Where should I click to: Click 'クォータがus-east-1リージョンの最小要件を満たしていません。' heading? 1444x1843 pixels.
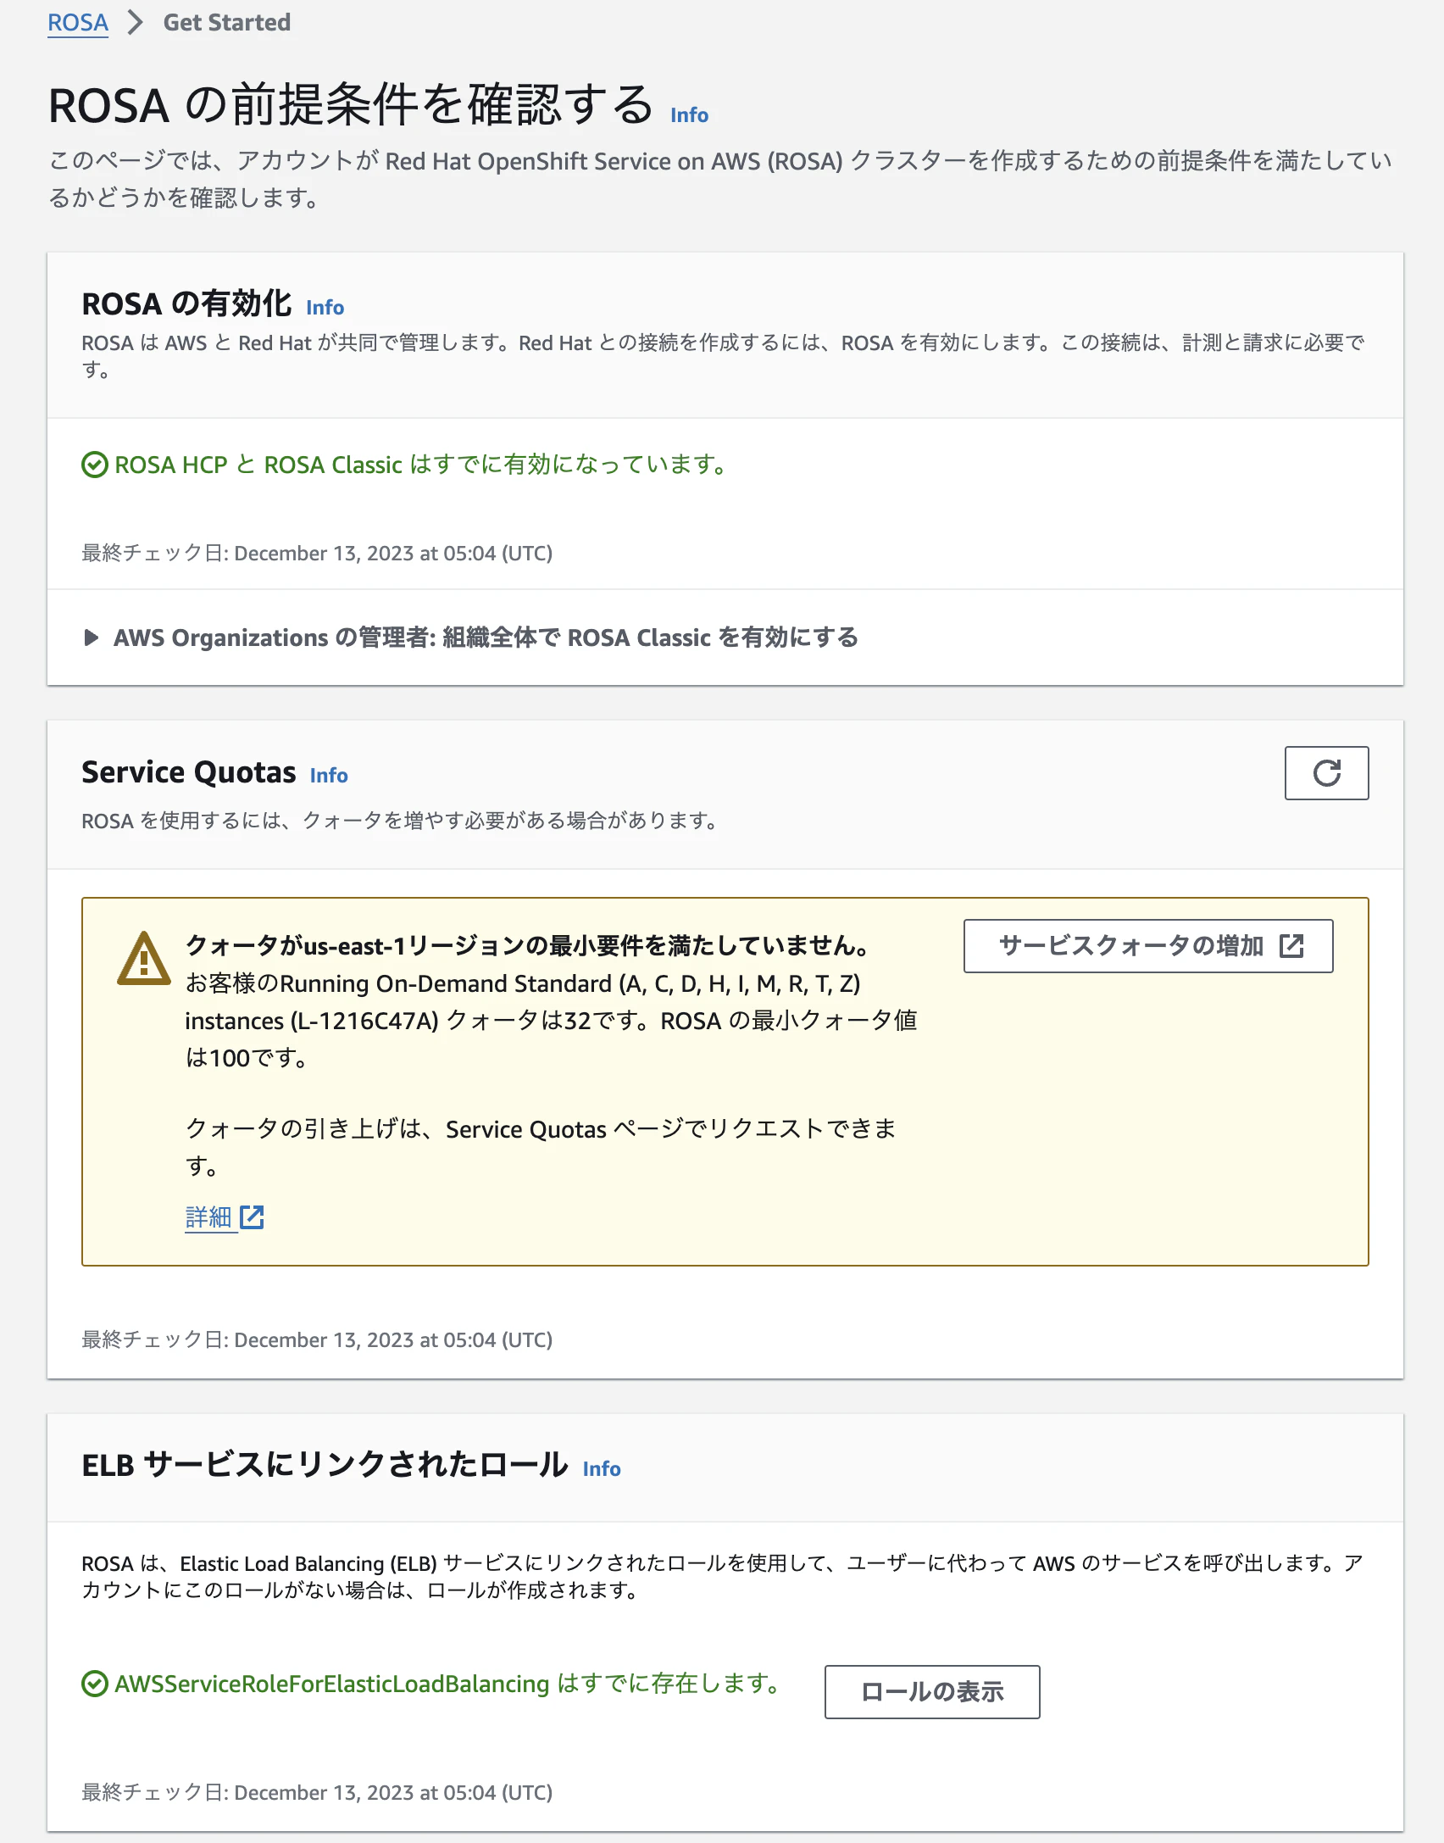pos(527,945)
